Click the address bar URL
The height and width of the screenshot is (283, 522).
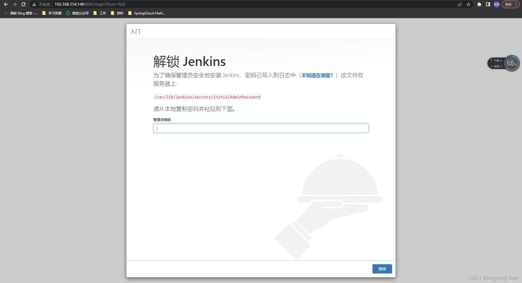(x=90, y=4)
